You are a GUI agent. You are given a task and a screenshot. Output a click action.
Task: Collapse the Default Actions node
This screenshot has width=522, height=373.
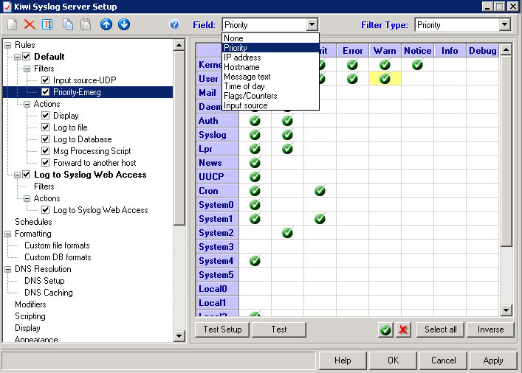point(27,104)
